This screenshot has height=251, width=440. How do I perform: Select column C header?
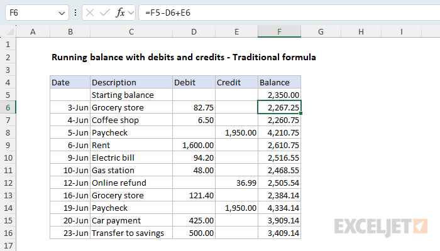(x=131, y=31)
